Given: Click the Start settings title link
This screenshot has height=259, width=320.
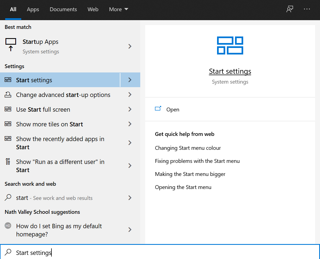Looking at the screenshot, I should point(230,71).
